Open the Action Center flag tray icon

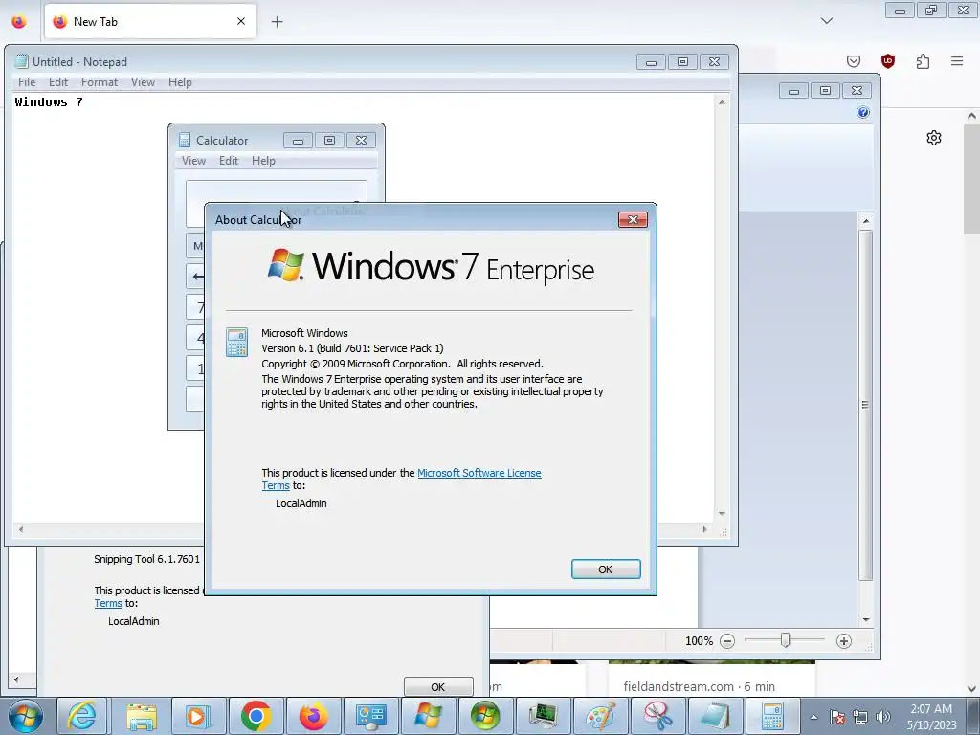point(837,717)
